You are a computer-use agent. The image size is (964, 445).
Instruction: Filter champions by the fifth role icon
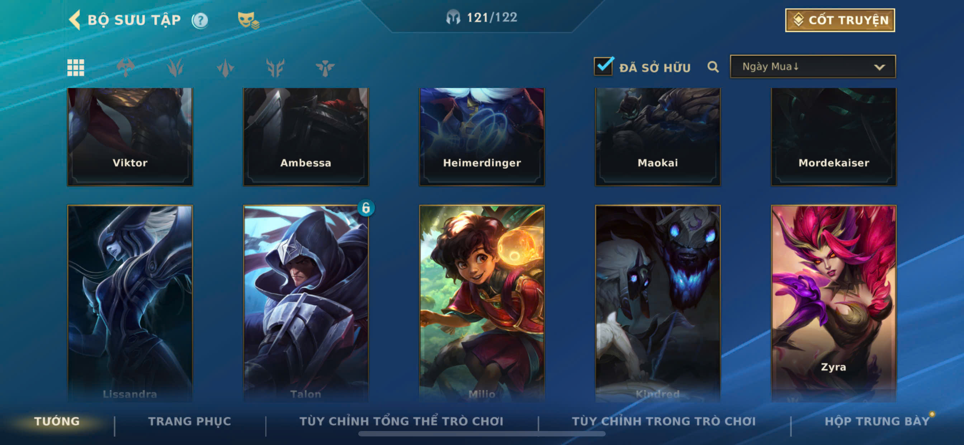[x=325, y=68]
